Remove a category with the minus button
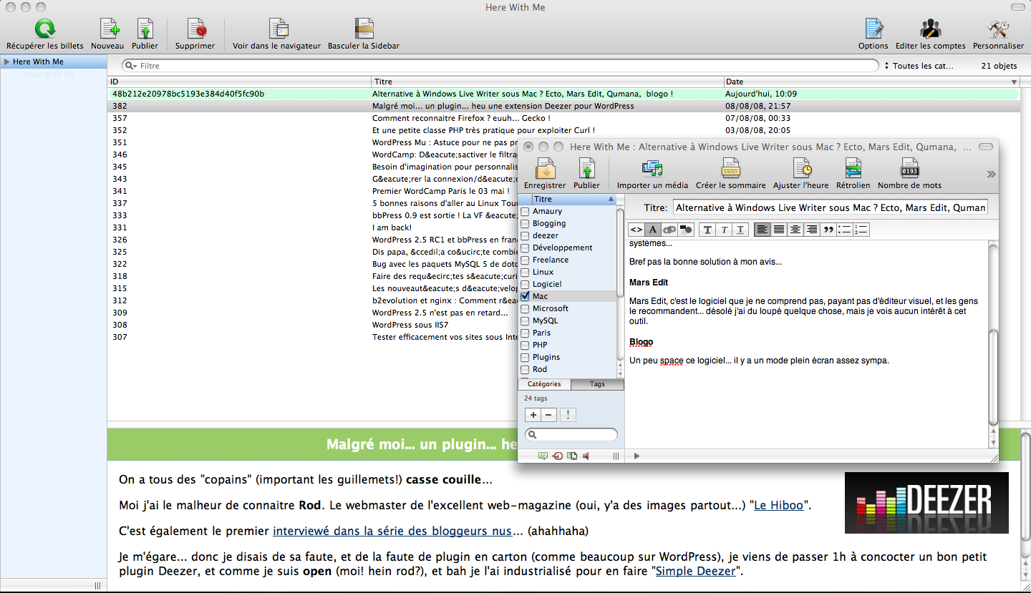This screenshot has height=593, width=1031. [548, 415]
